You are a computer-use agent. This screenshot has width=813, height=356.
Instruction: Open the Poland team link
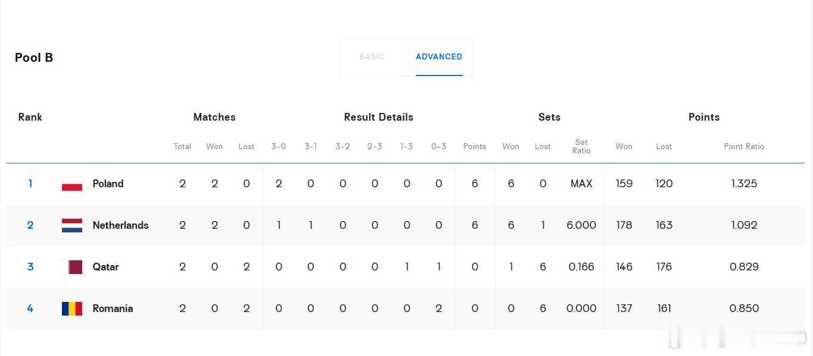pyautogui.click(x=108, y=184)
